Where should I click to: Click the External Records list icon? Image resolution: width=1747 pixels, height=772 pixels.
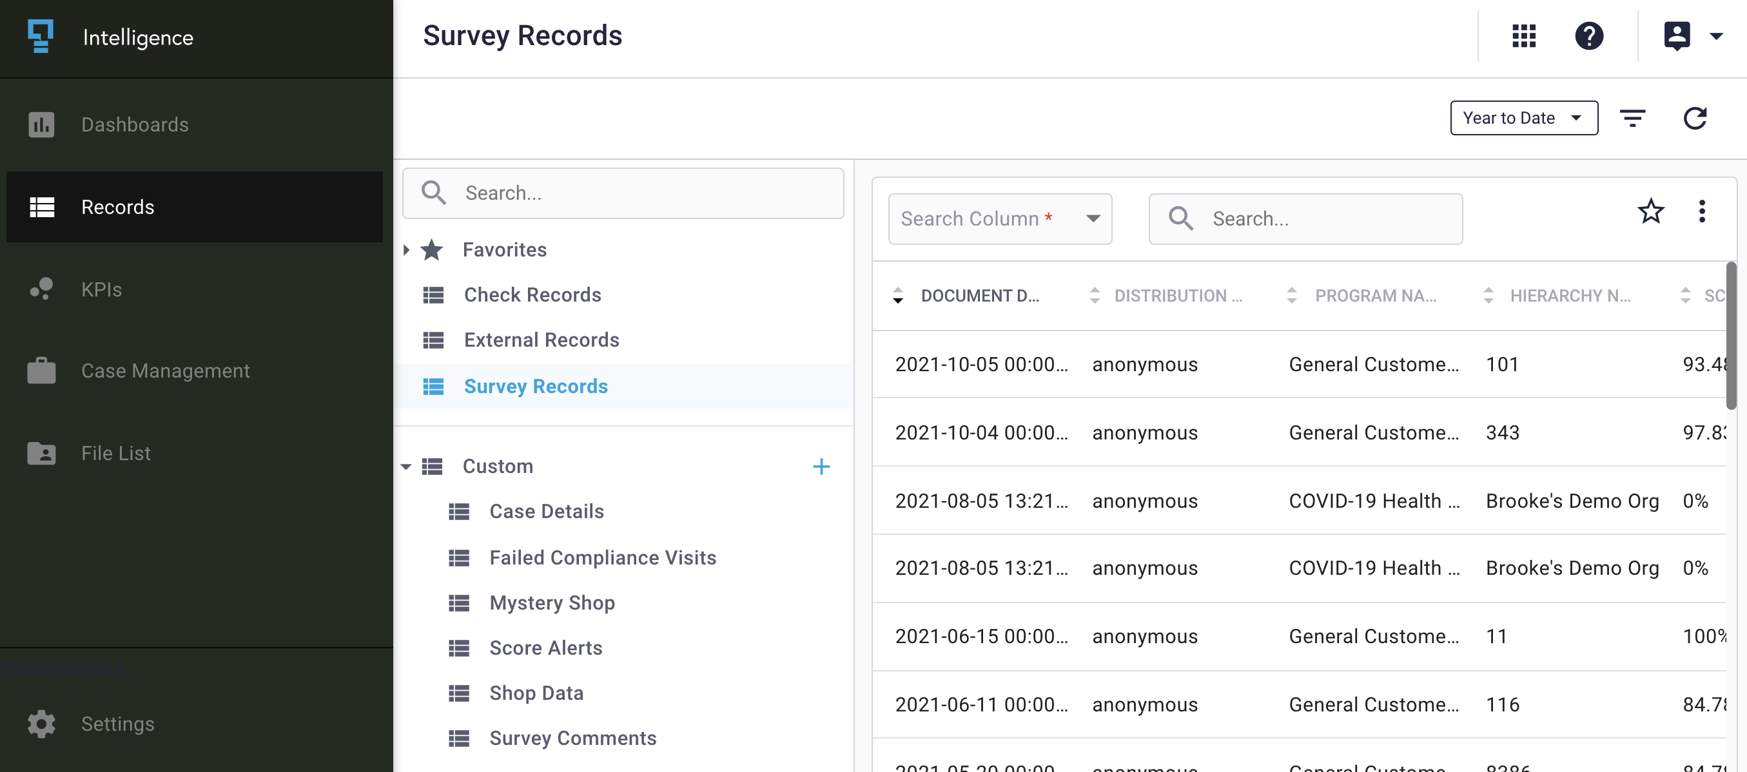pyautogui.click(x=433, y=340)
